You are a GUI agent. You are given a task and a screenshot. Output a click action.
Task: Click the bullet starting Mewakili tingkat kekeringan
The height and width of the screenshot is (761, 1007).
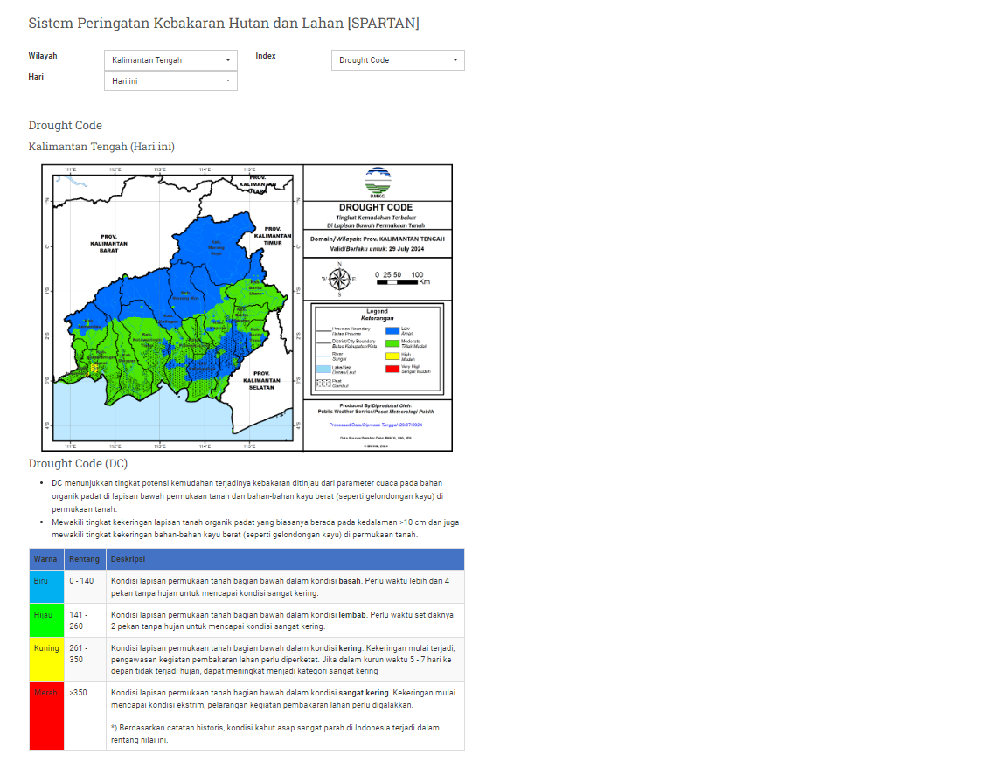pos(255,529)
